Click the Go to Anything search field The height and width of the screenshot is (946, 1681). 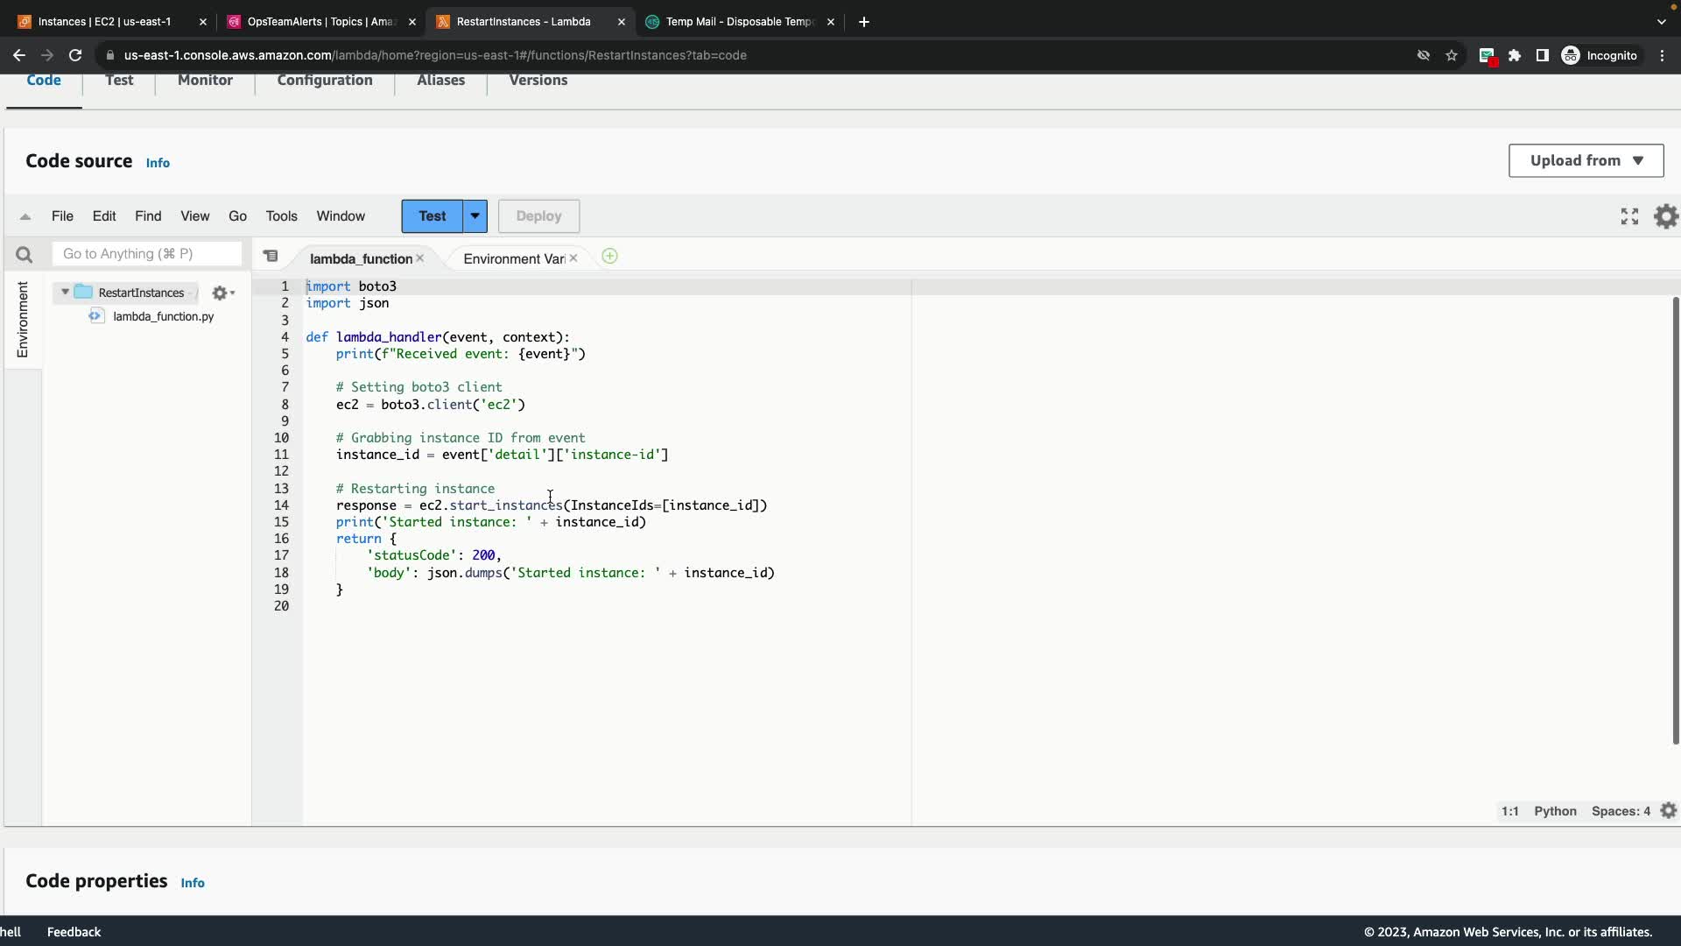[x=146, y=254]
